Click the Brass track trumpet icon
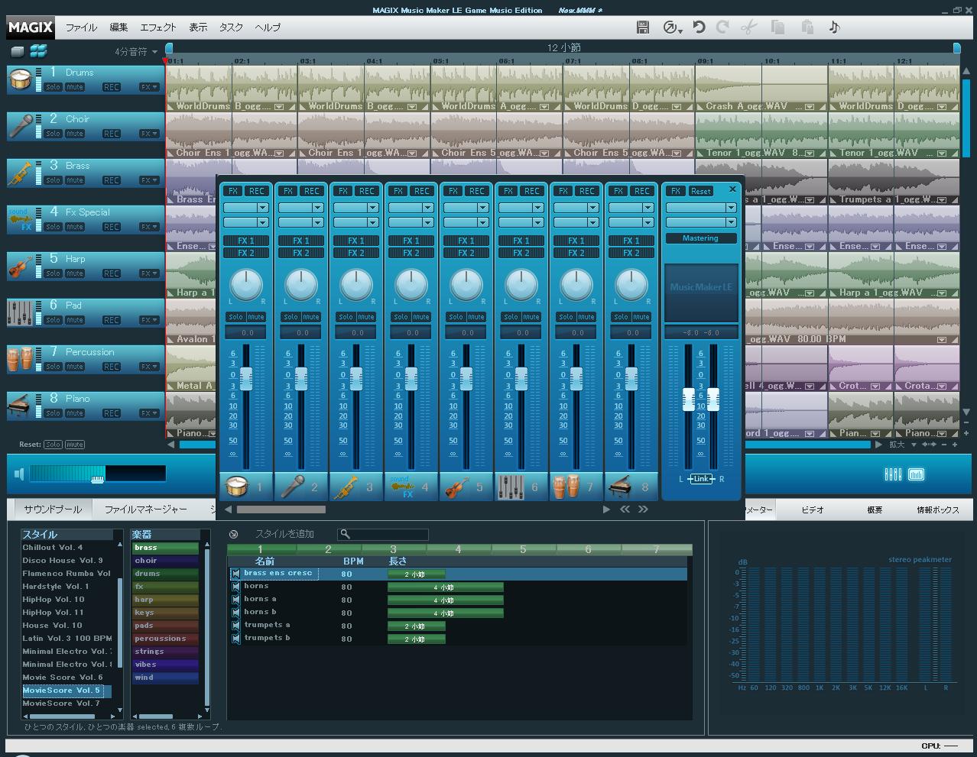 click(20, 173)
